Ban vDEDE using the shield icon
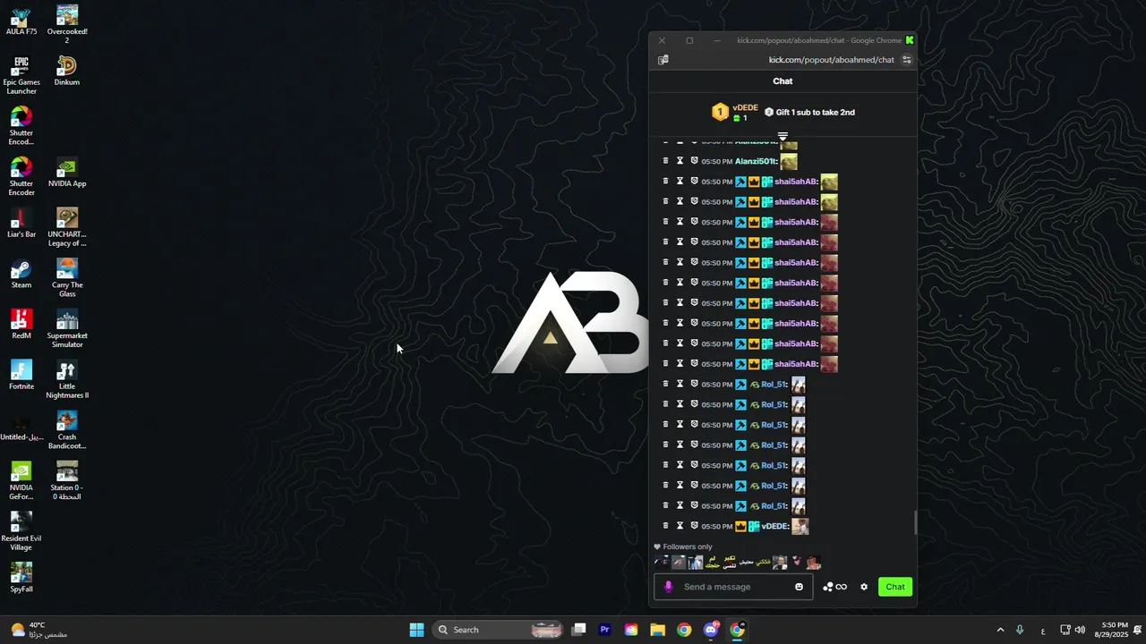This screenshot has height=644, width=1146. pos(694,526)
